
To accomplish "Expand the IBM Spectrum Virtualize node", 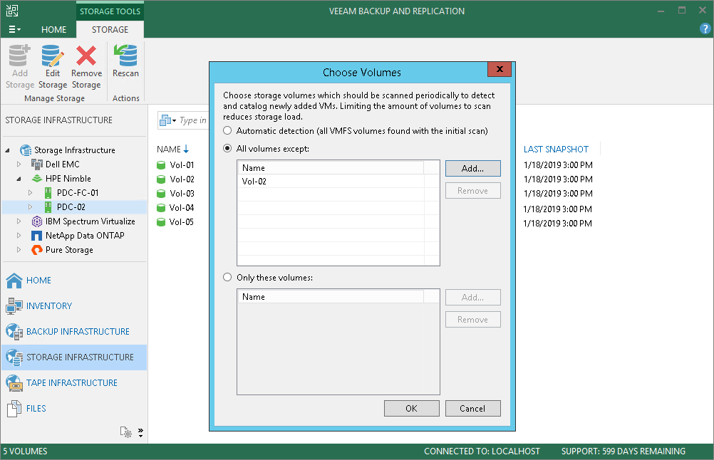I will (19, 221).
